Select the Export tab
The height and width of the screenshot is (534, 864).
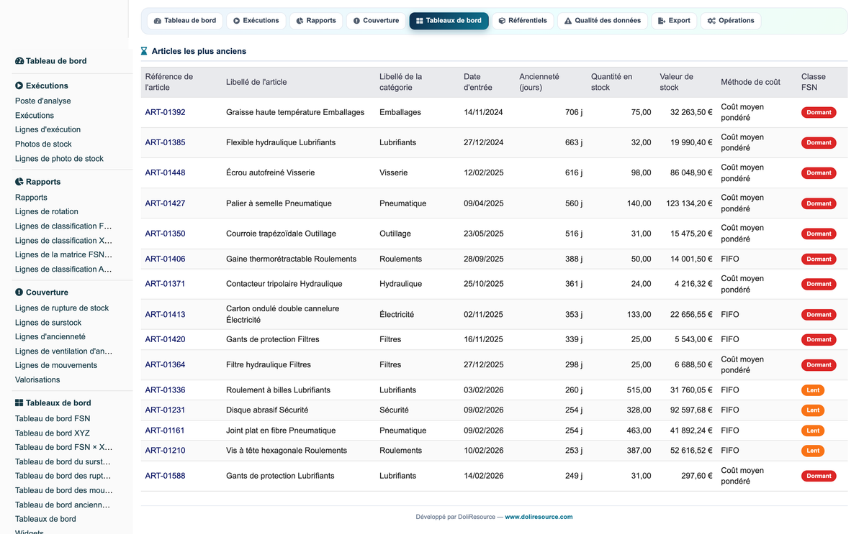(674, 21)
